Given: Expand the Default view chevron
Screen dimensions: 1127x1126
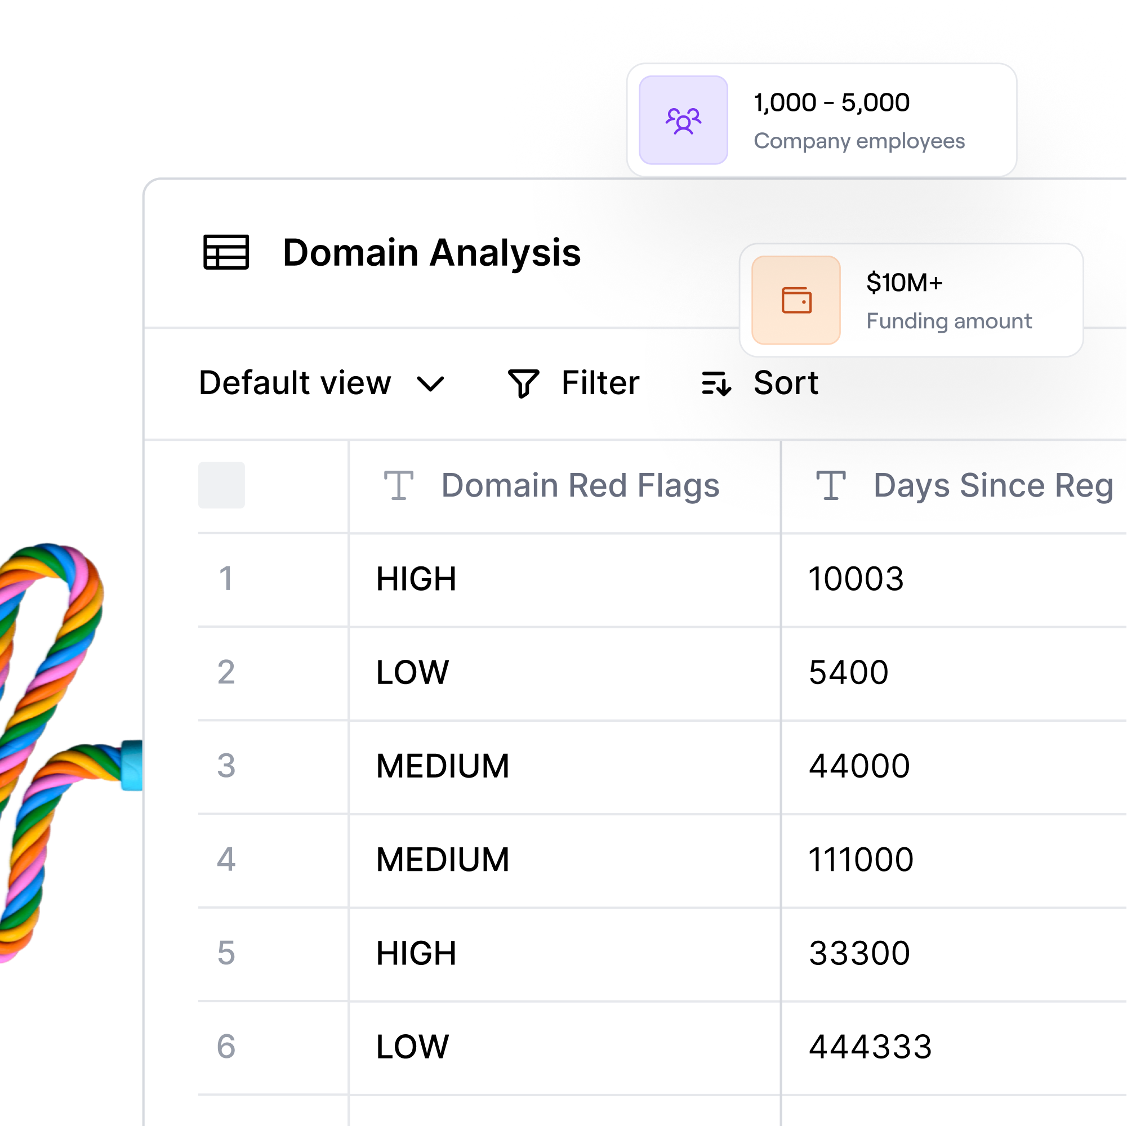Looking at the screenshot, I should [430, 385].
